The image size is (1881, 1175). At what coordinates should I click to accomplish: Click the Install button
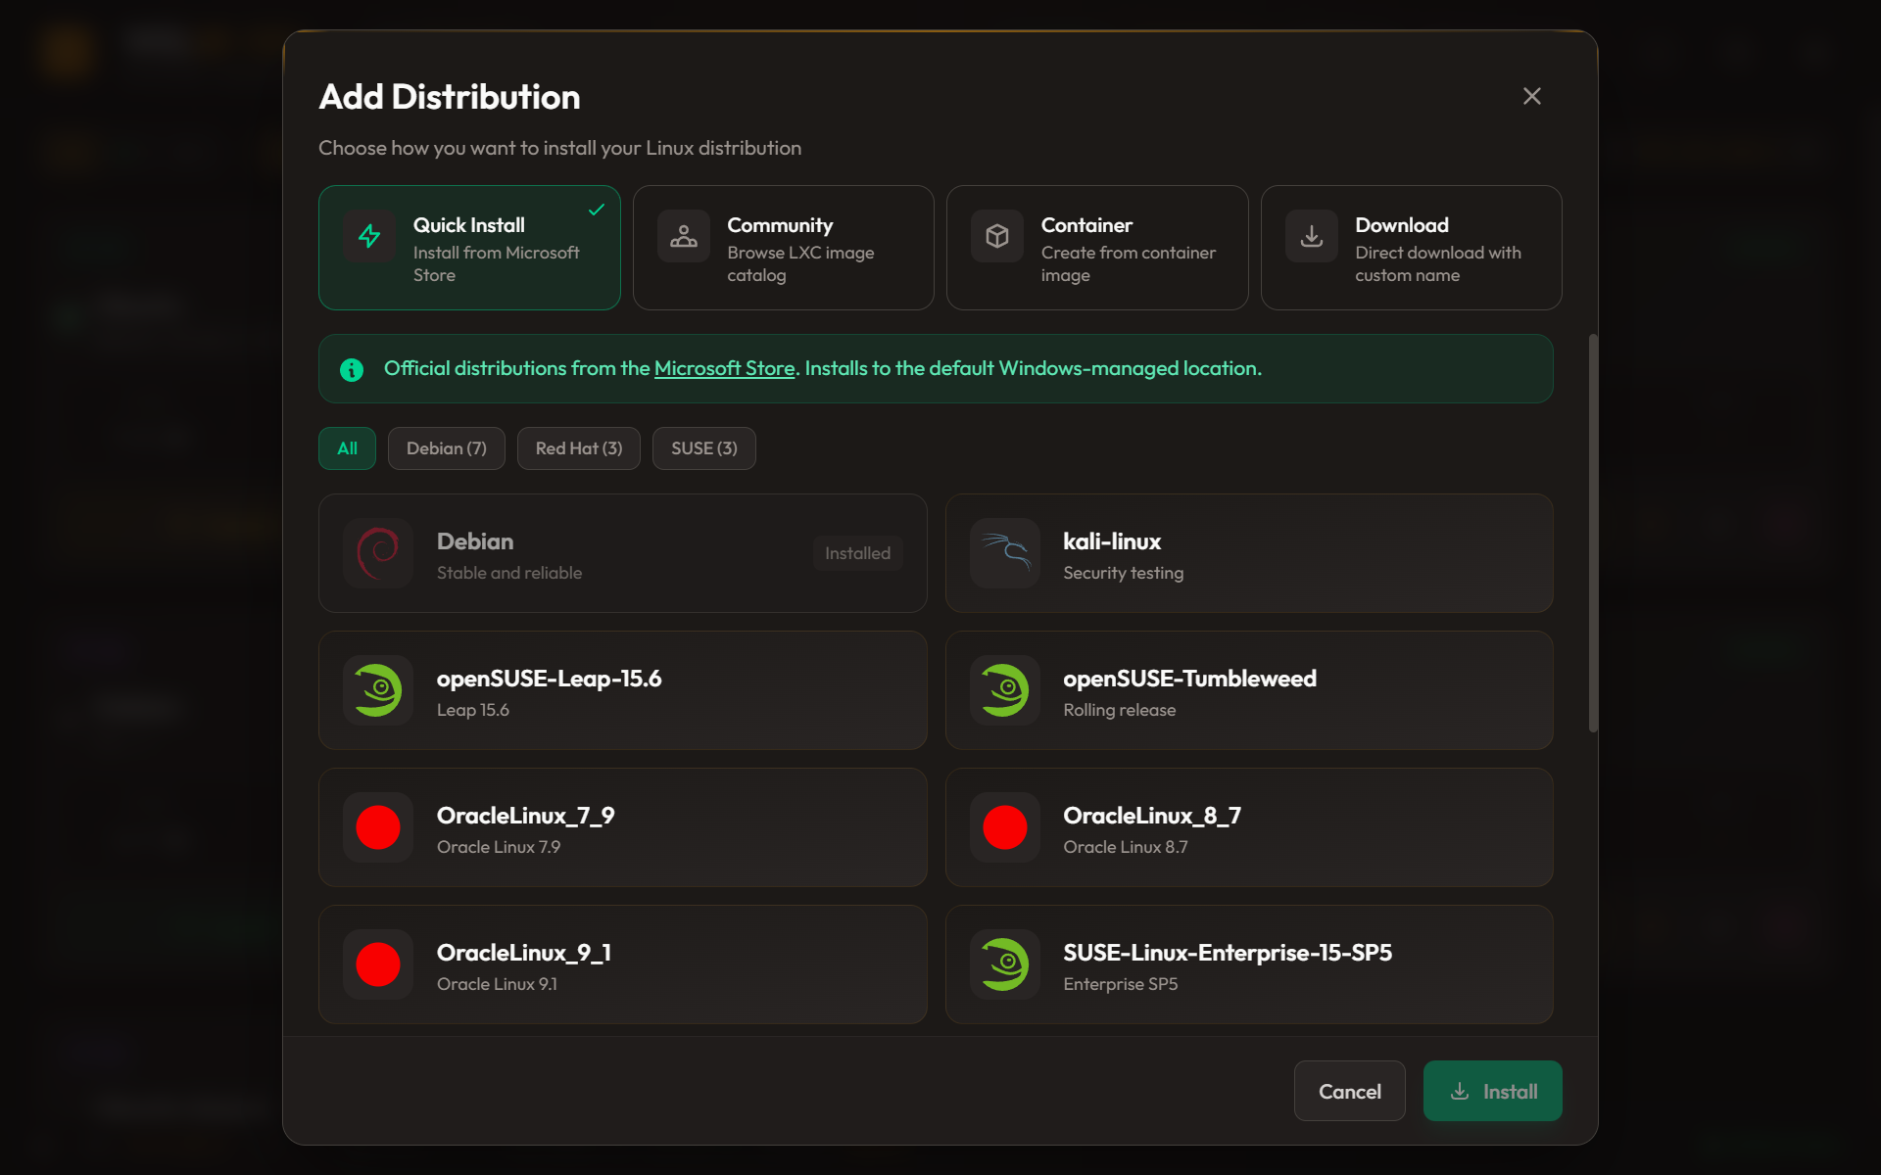pos(1492,1091)
